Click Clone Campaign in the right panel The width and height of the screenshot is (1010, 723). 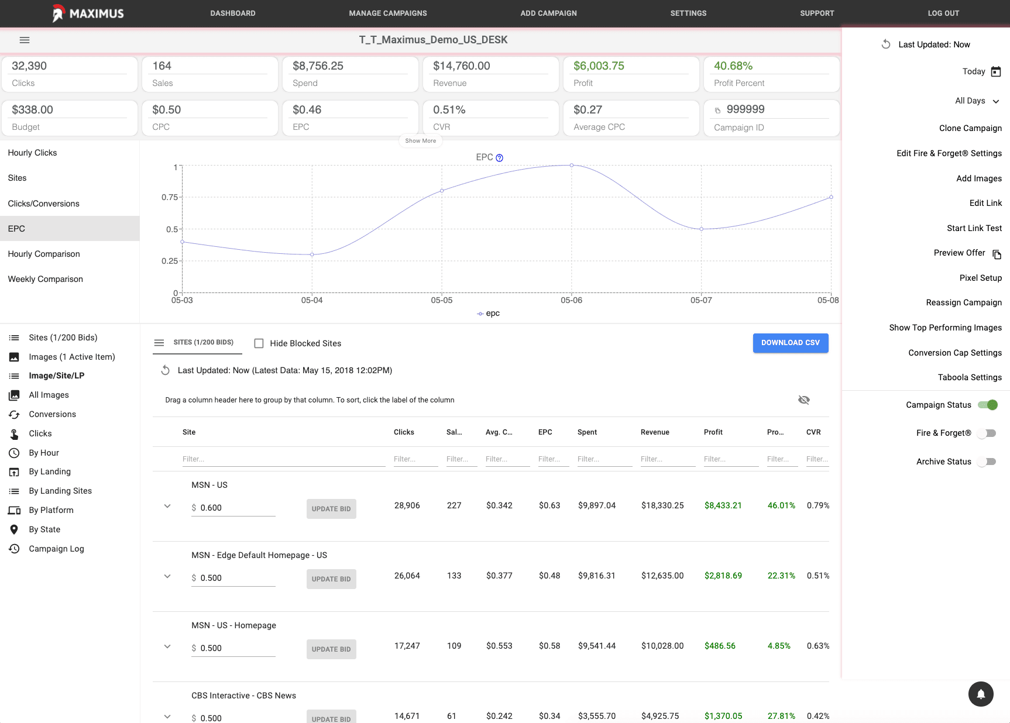tap(971, 128)
